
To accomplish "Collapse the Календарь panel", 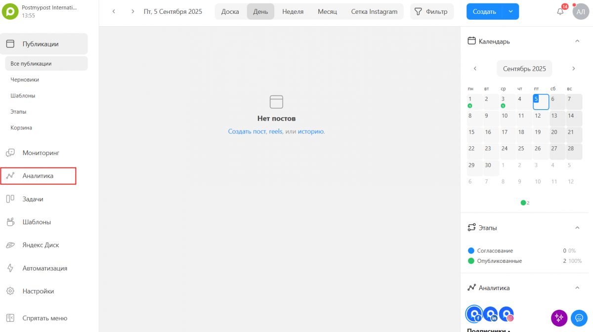I will [577, 41].
